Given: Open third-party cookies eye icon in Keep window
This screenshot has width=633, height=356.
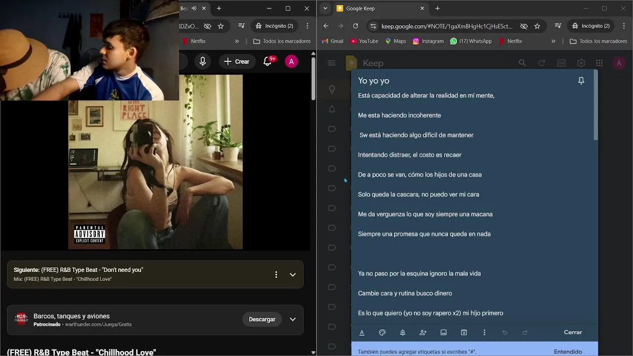Looking at the screenshot, I should 524,26.
